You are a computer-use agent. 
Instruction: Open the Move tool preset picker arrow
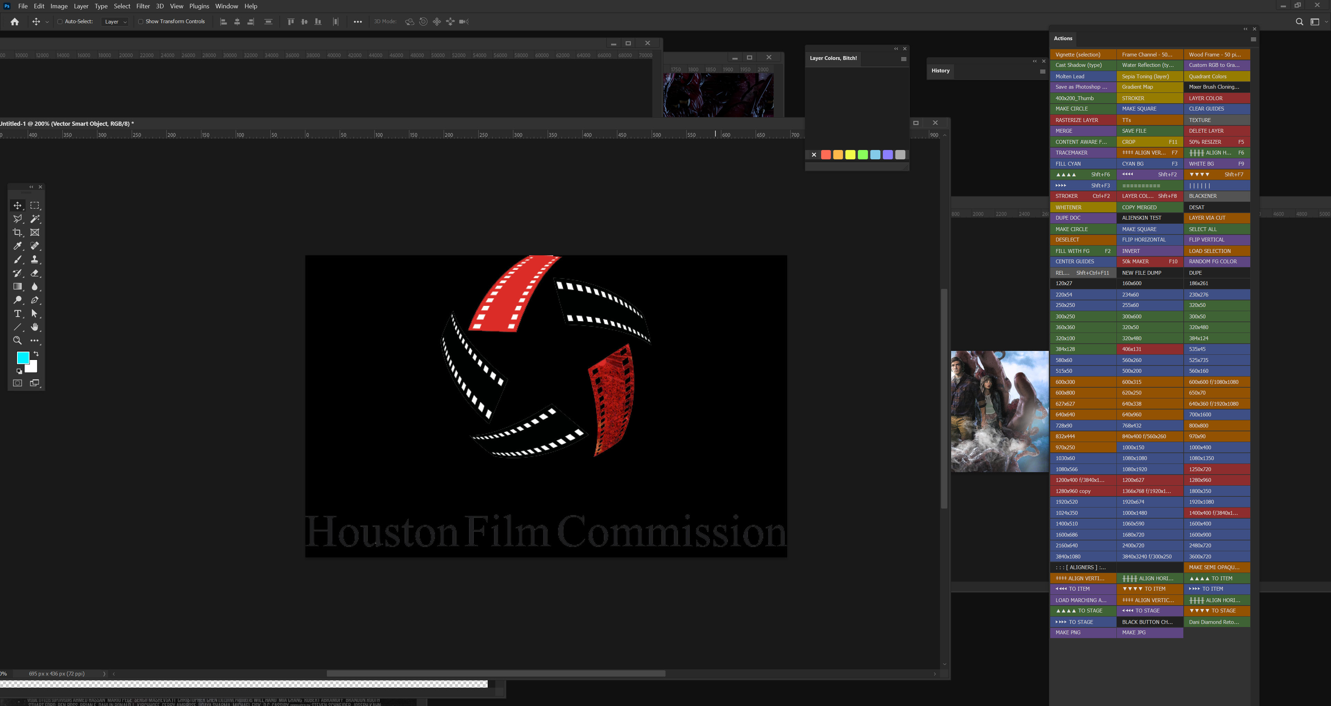[47, 22]
